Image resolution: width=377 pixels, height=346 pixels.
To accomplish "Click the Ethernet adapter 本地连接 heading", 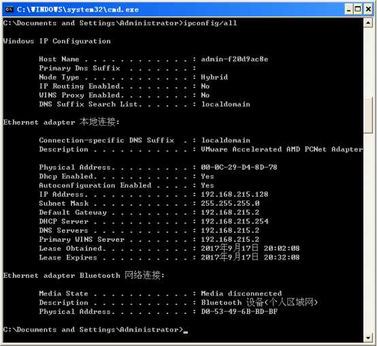I will [61, 122].
